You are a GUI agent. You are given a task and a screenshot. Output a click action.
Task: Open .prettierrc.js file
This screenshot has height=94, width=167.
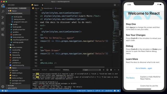point(16,63)
